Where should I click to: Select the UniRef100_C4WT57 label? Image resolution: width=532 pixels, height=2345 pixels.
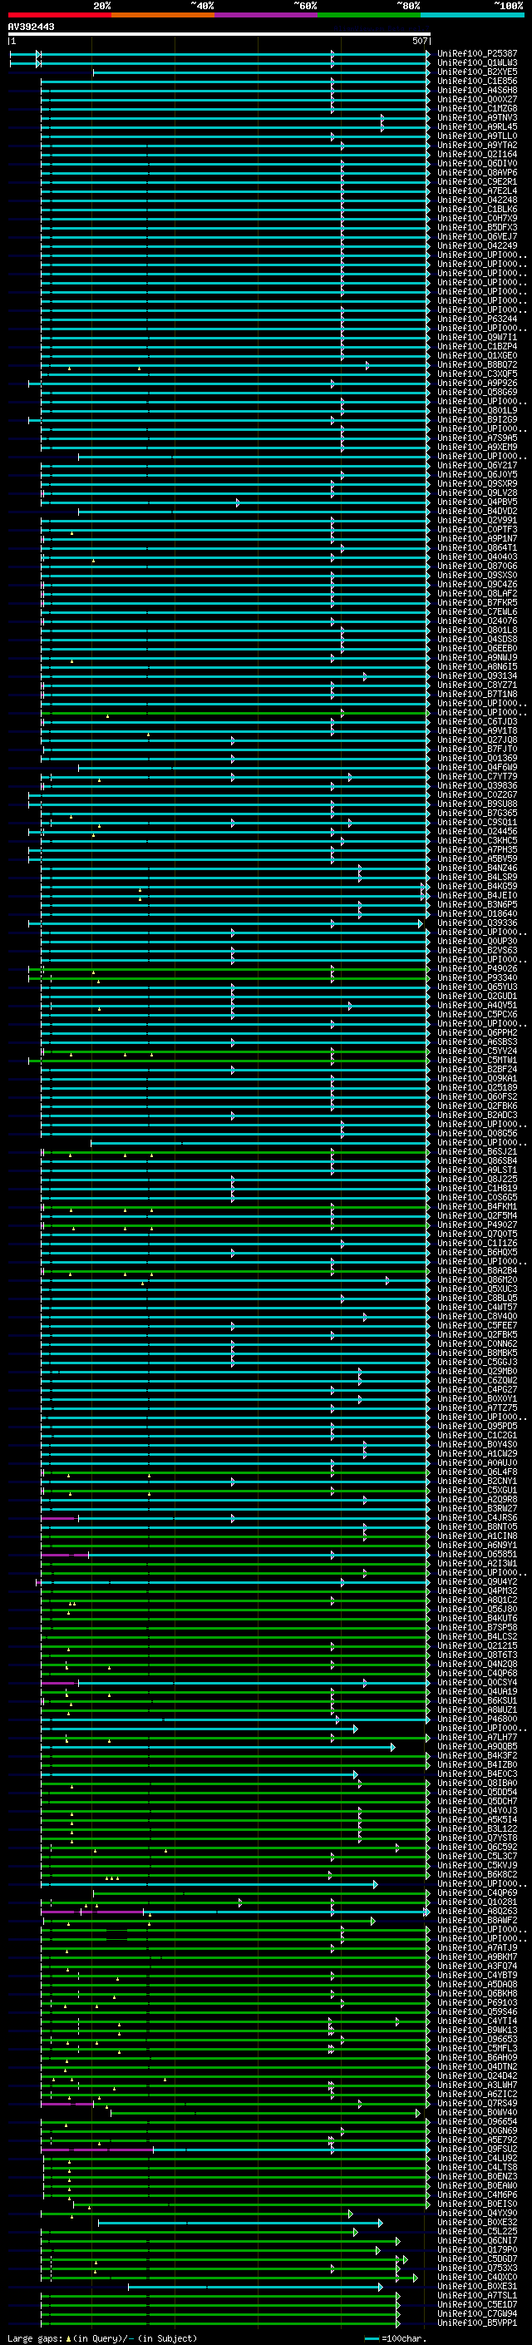pos(477,1307)
